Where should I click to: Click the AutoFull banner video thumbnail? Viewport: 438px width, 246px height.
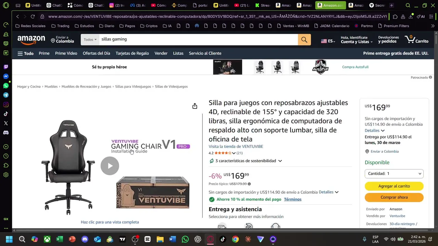point(228,67)
